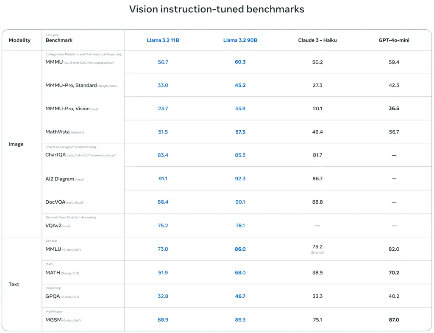Select the MMMU score "59.4" for GPT-4o-mini
The image size is (434, 333).
pos(394,62)
